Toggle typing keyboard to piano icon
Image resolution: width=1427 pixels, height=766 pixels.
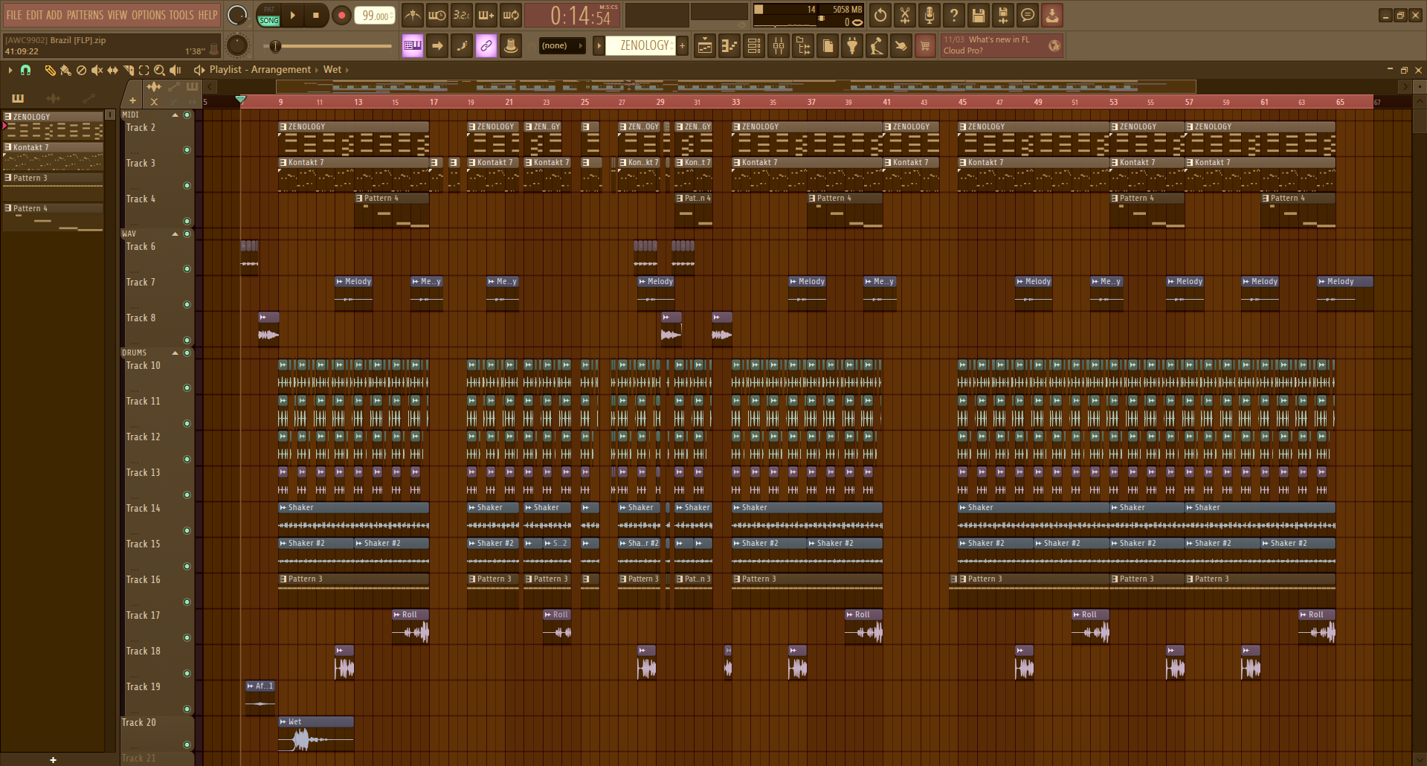pos(413,46)
